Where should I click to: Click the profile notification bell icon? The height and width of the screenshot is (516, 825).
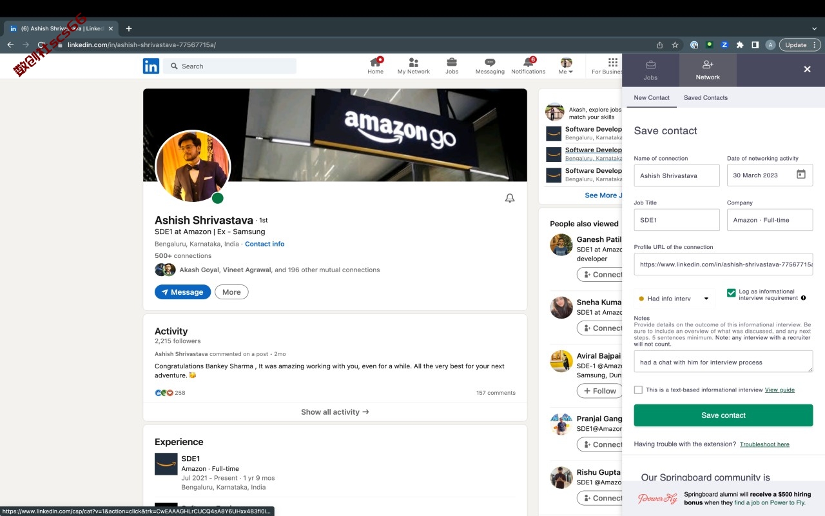510,198
